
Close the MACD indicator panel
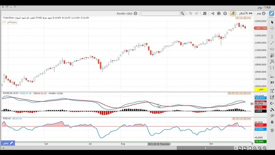point(229,93)
